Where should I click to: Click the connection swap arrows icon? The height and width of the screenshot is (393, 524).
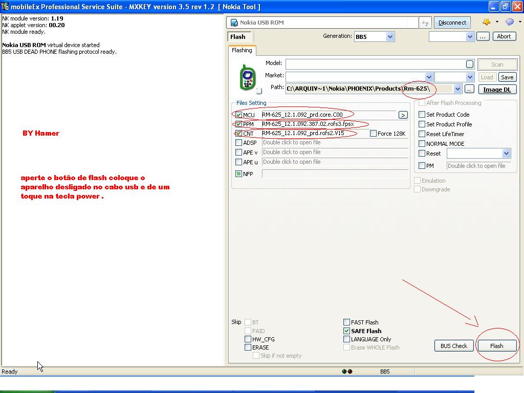coord(425,23)
